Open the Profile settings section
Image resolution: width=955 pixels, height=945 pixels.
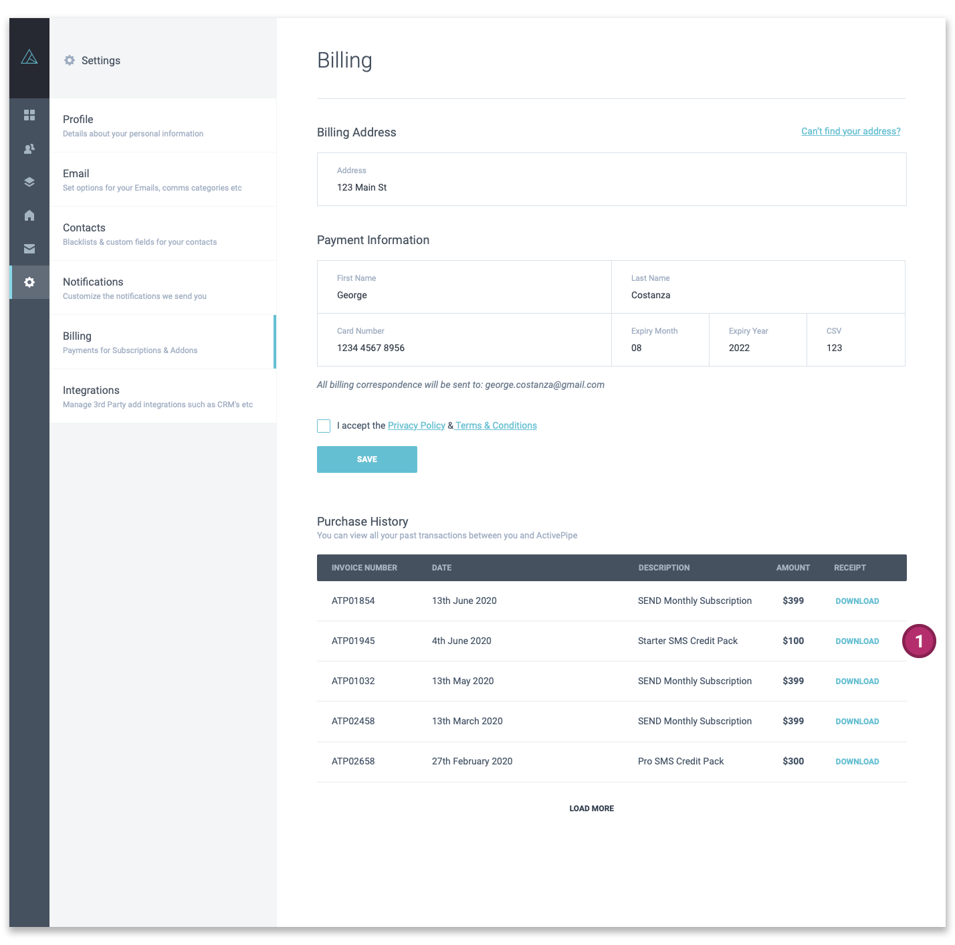[163, 125]
